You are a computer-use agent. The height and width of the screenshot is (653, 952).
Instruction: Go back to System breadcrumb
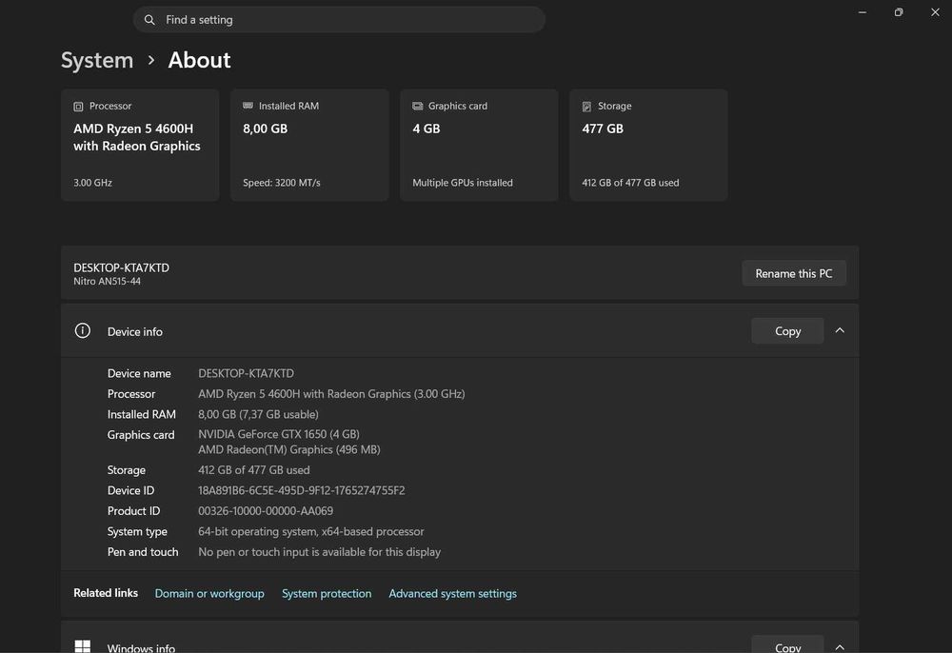tap(97, 60)
